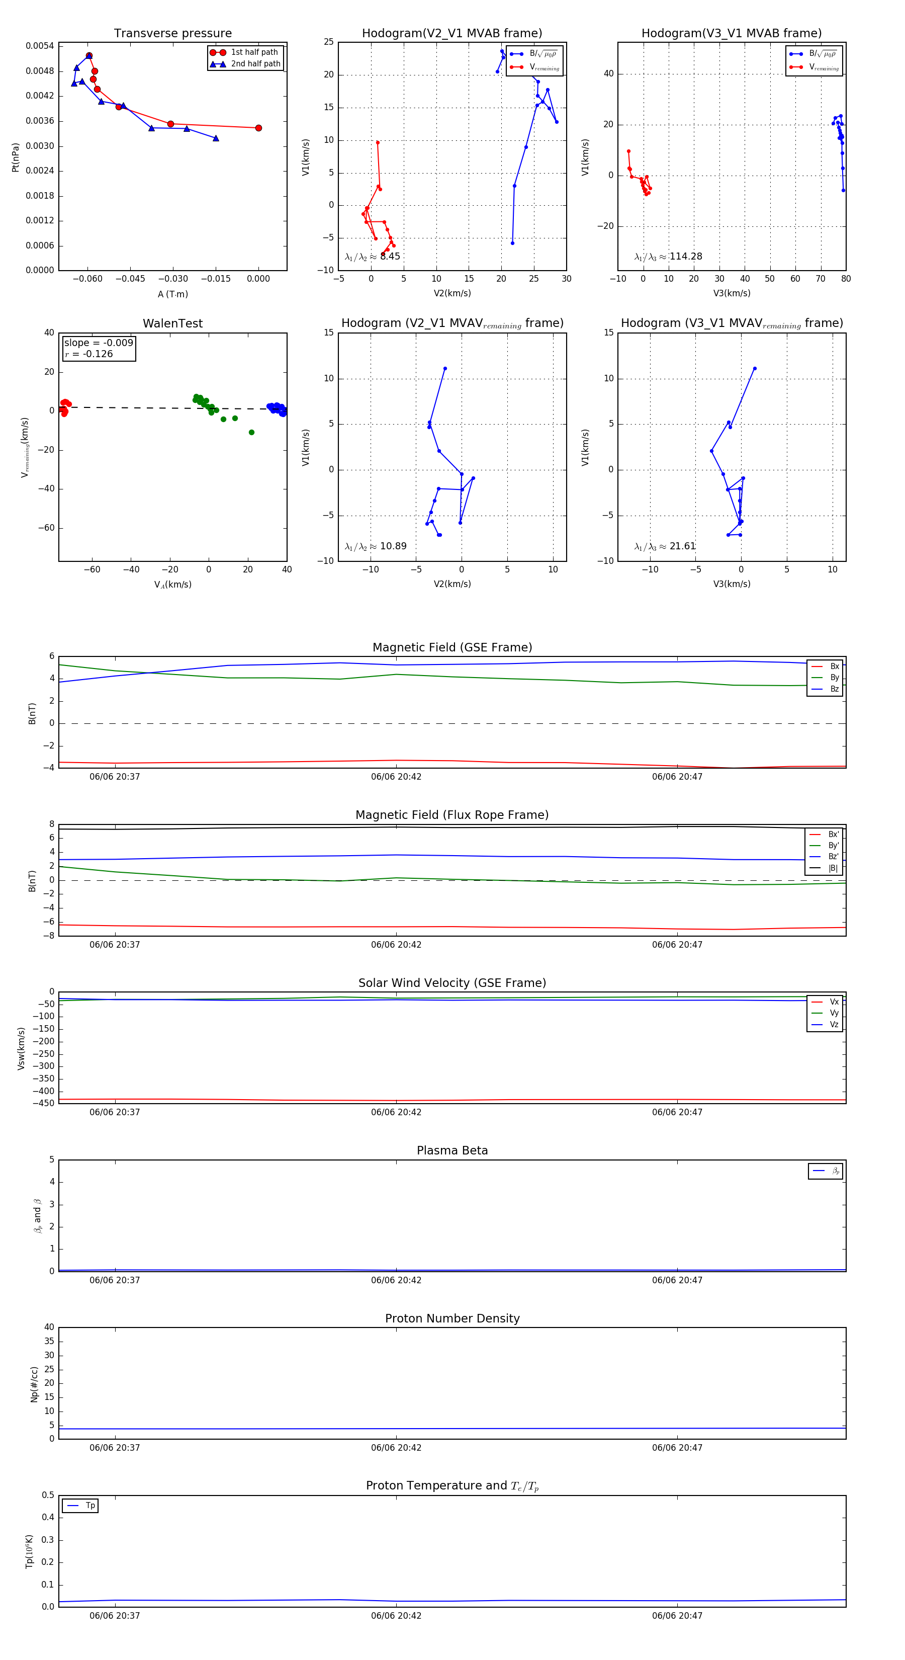The image size is (905, 1660).
Task: Click the "Plasma Beta" plot title
Action: [x=451, y=1151]
